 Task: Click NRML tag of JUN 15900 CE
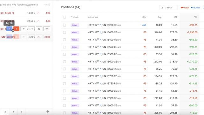[75, 91]
